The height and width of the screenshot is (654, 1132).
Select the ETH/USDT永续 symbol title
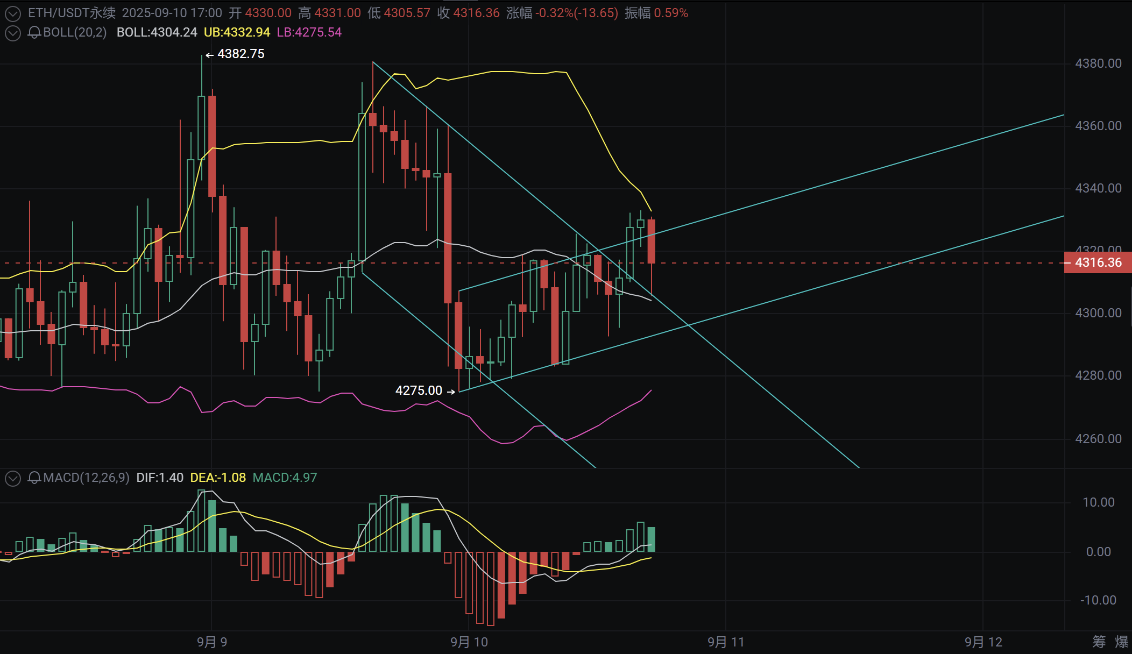point(72,13)
